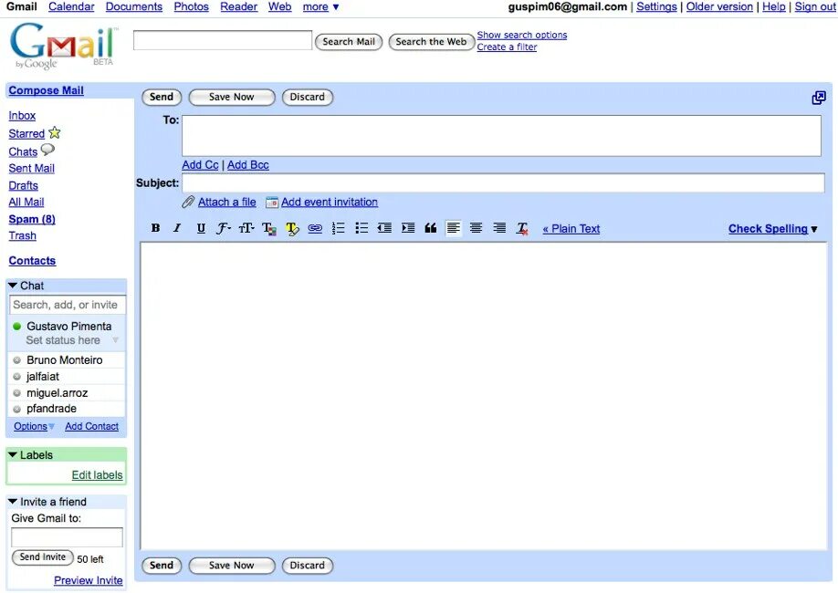Pop out compose into new window
Image resolution: width=838 pixels, height=593 pixels.
(x=819, y=98)
